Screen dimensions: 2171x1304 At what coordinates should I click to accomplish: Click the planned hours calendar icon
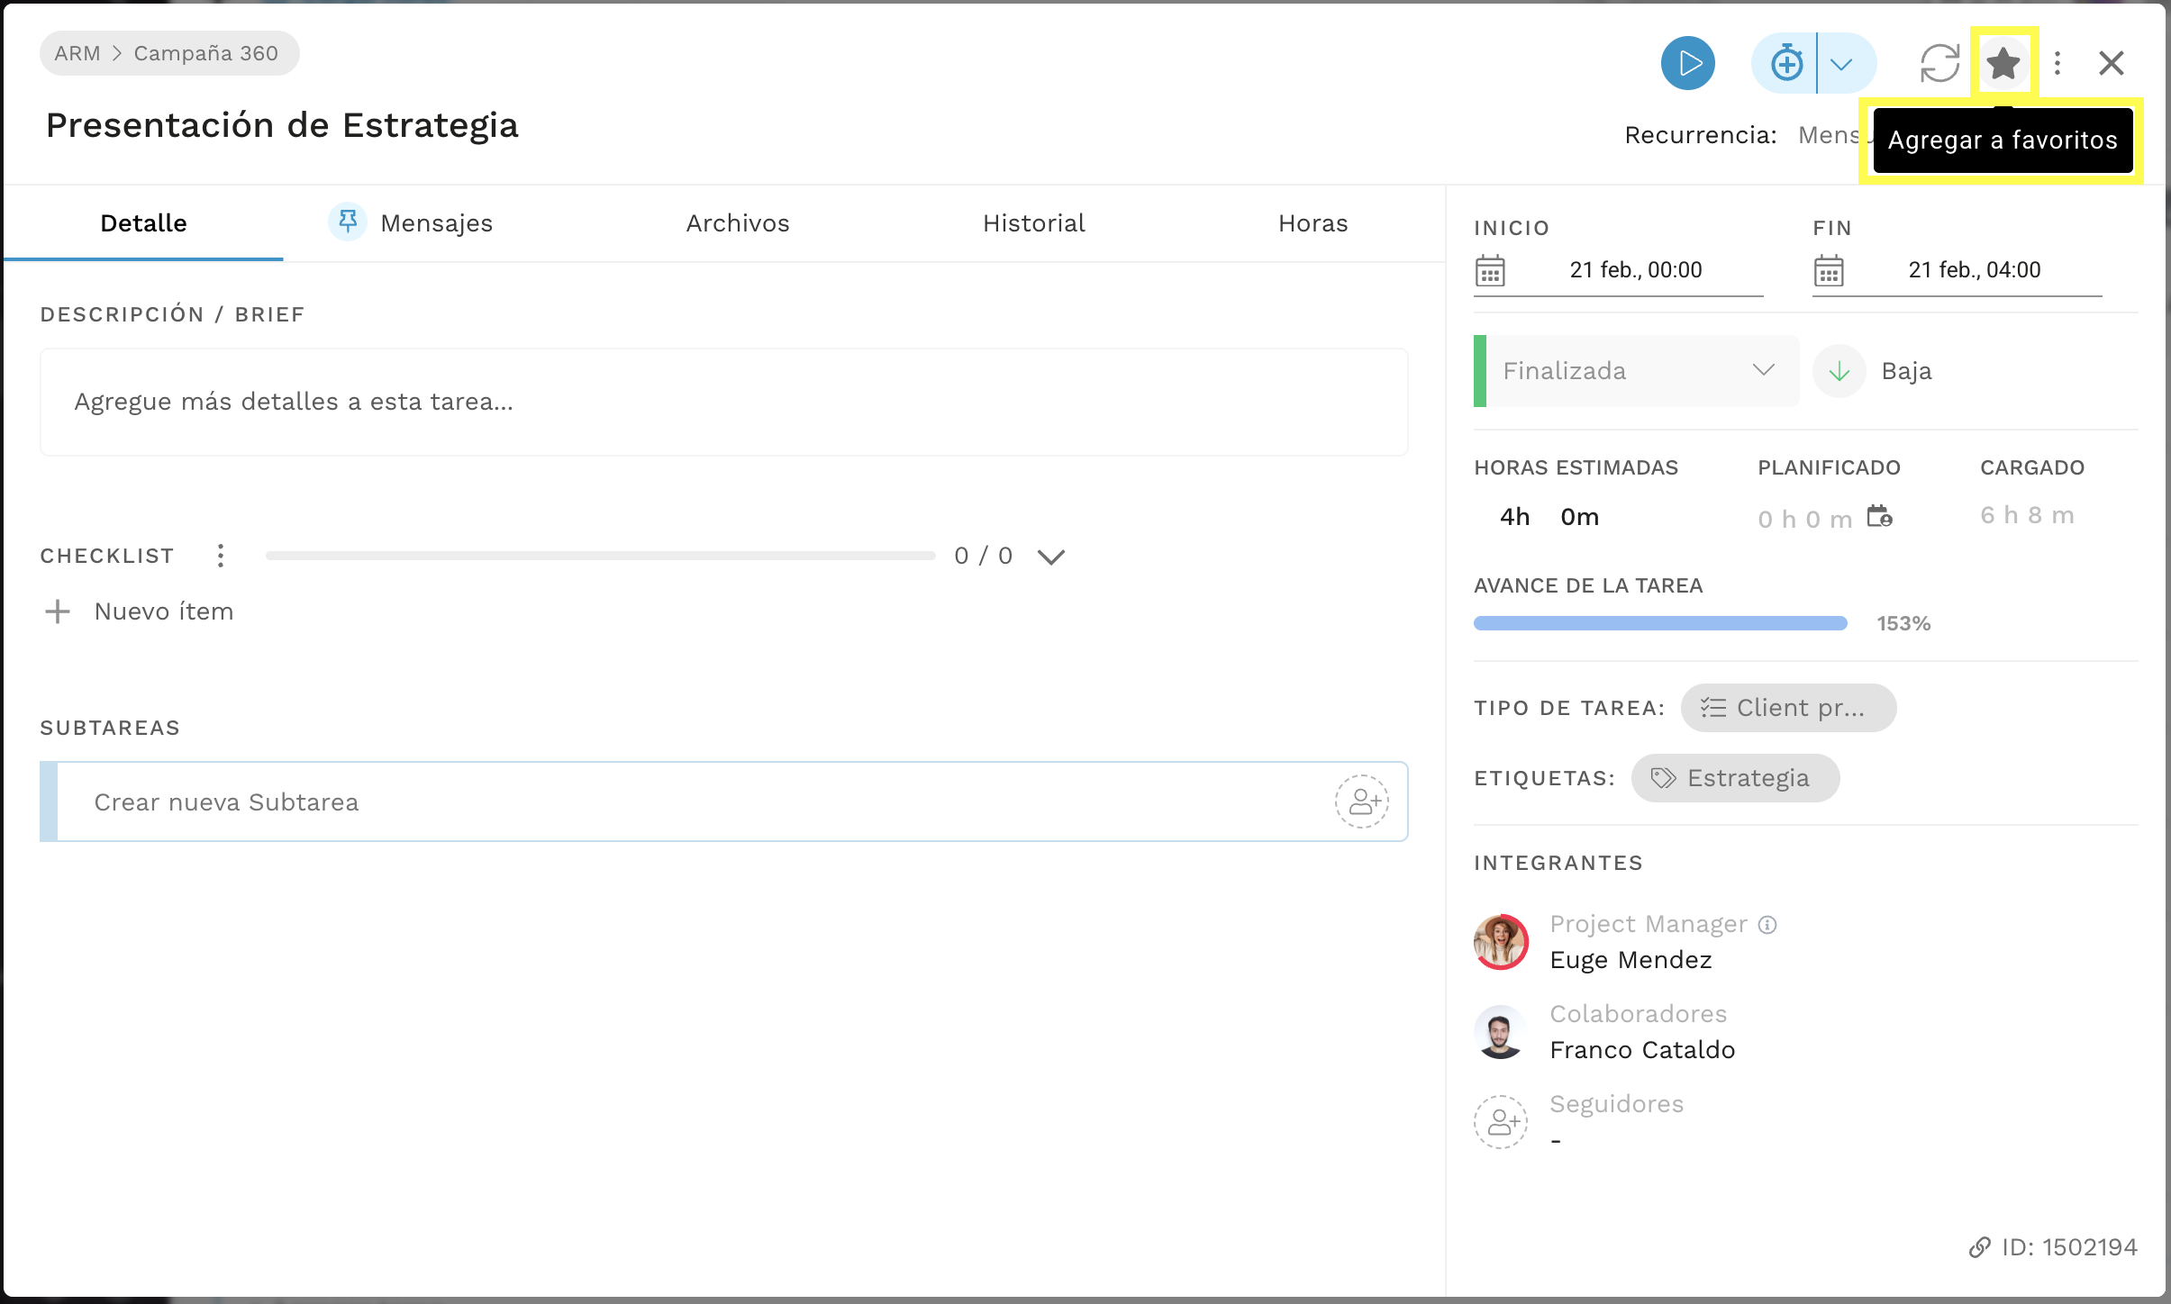[1879, 517]
